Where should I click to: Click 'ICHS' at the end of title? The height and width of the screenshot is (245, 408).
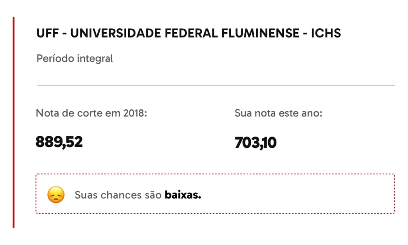(326, 34)
